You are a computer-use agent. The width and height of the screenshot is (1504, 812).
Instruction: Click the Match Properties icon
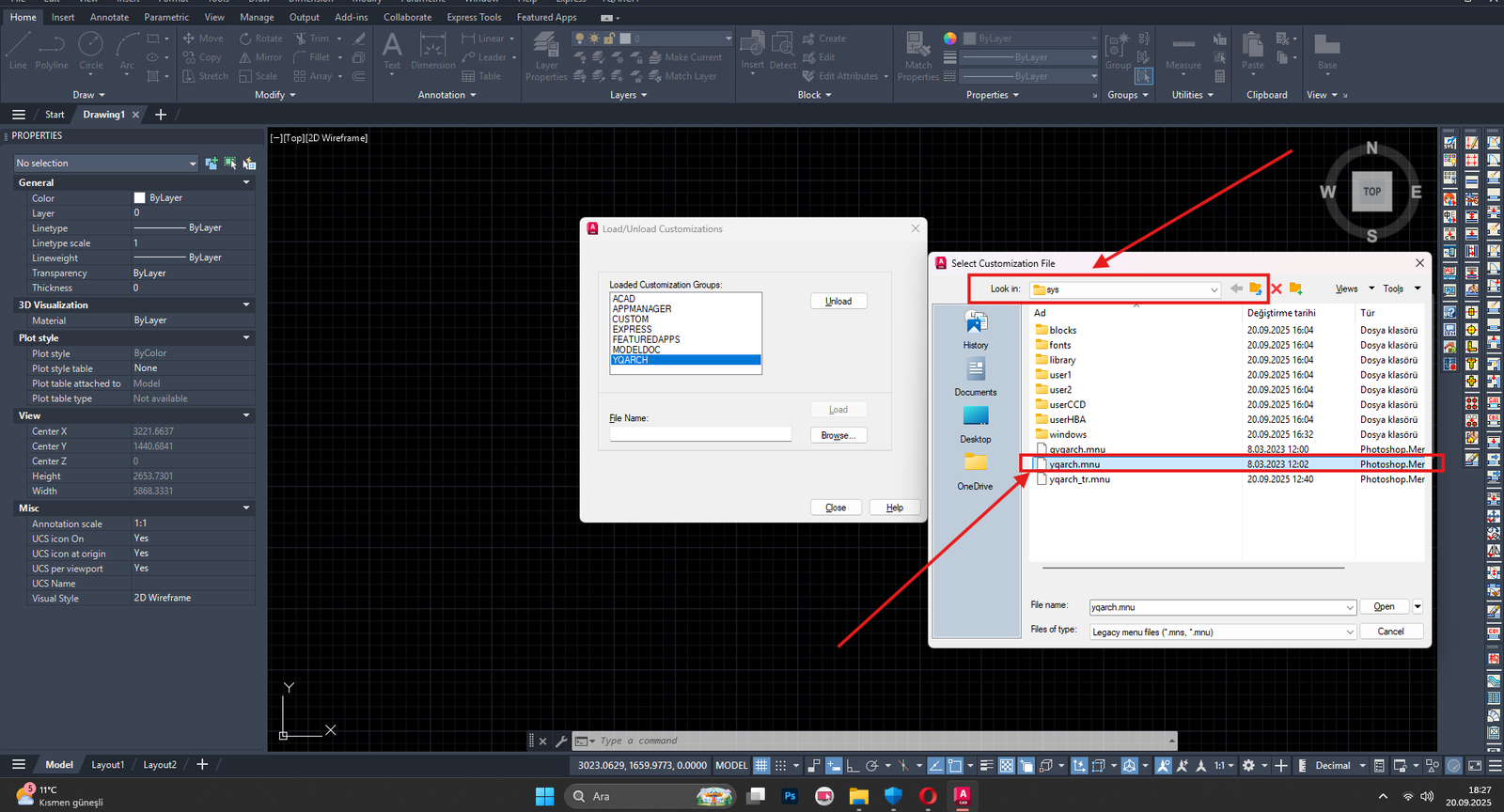tap(917, 56)
